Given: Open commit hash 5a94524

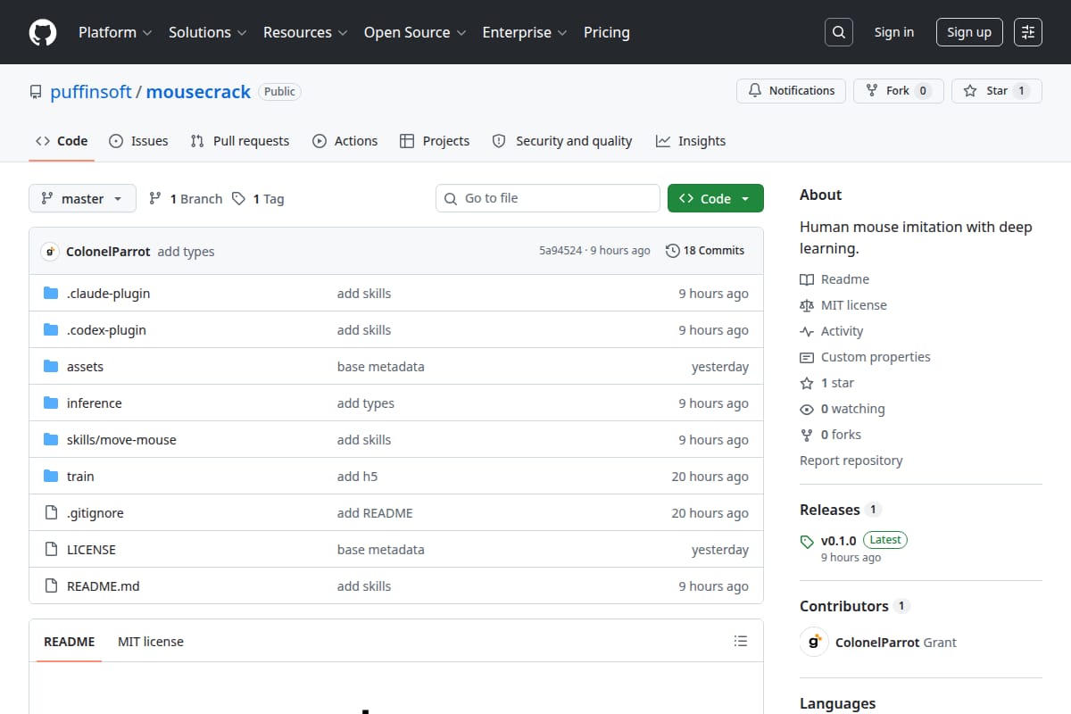Looking at the screenshot, I should [x=560, y=251].
